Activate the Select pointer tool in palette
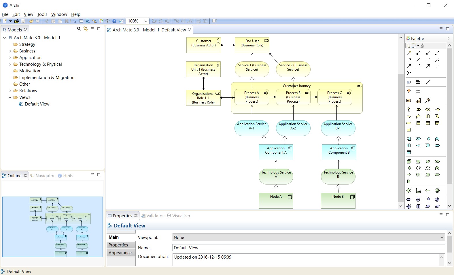Viewport: 454px width, 275px height. [408, 46]
